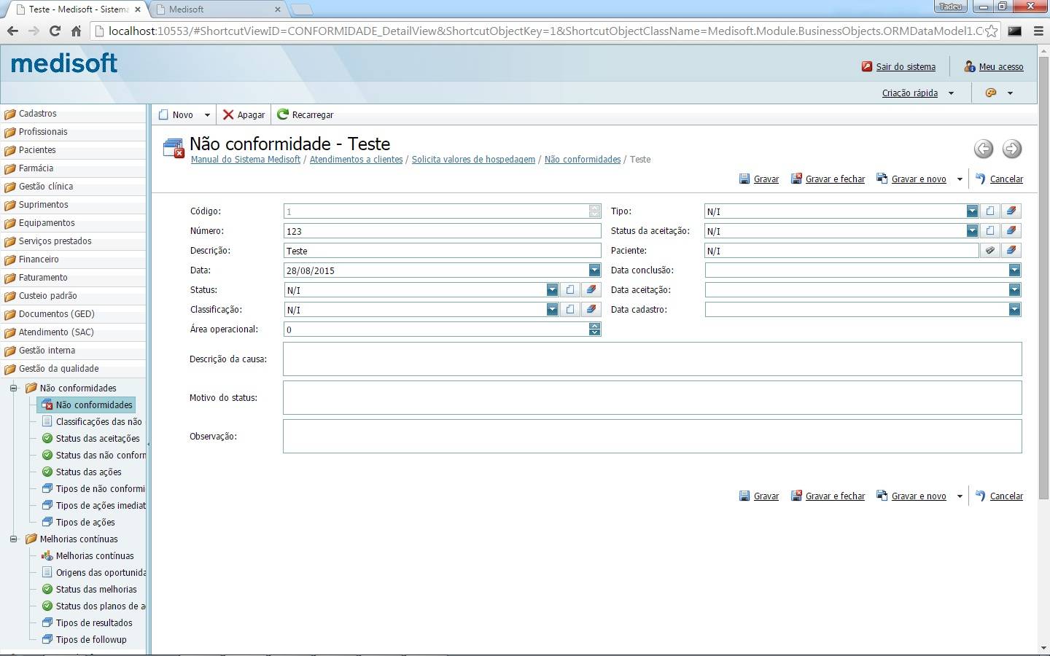Viewport: 1050px width, 656px height.
Task: Click the Paciente lookup search icon
Action: tap(990, 251)
